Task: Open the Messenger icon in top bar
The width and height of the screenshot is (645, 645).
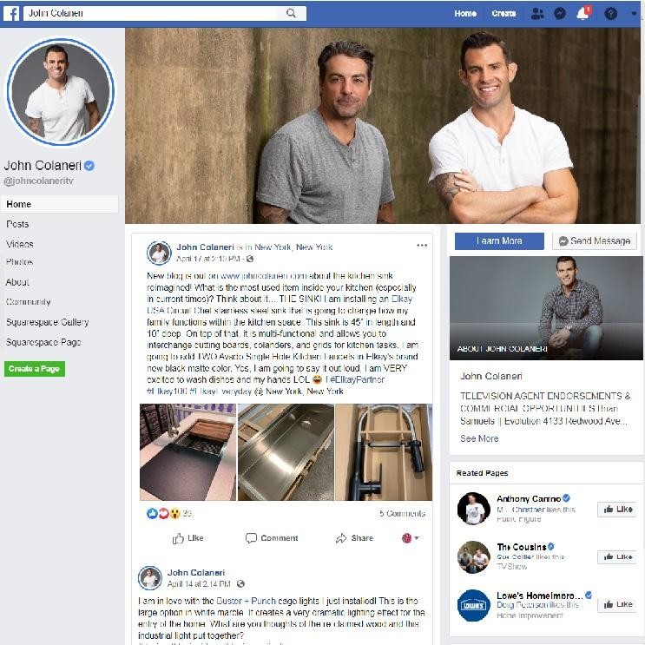Action: pyautogui.click(x=560, y=14)
